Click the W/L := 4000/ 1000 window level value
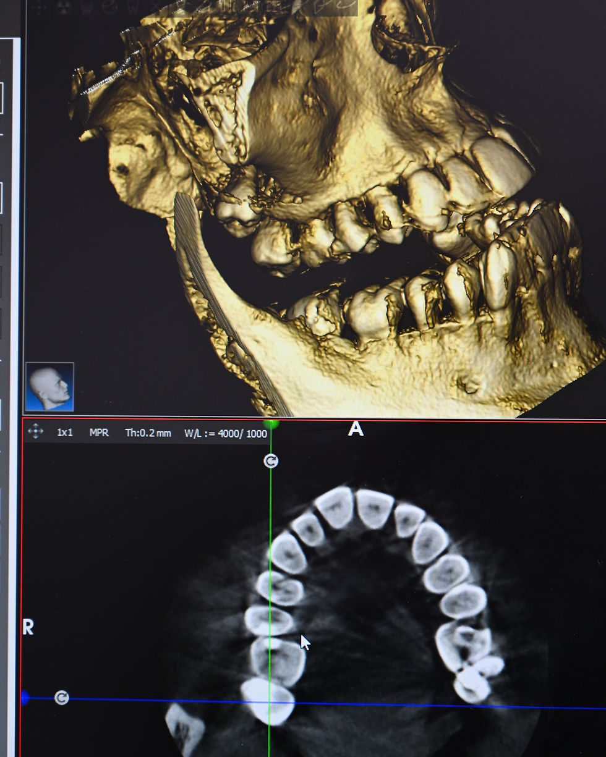 (x=226, y=433)
